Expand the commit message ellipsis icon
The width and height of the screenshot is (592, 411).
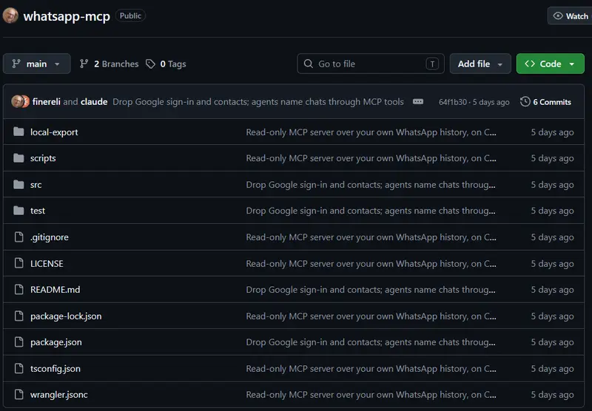[418, 101]
